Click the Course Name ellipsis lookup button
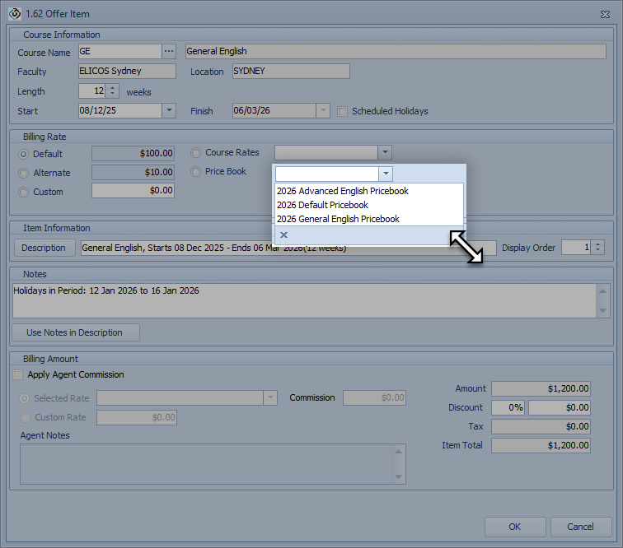 pyautogui.click(x=169, y=51)
